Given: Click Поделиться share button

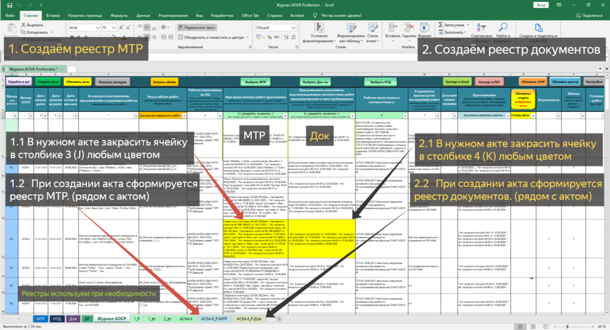Looking at the screenshot, I should pos(589,15).
